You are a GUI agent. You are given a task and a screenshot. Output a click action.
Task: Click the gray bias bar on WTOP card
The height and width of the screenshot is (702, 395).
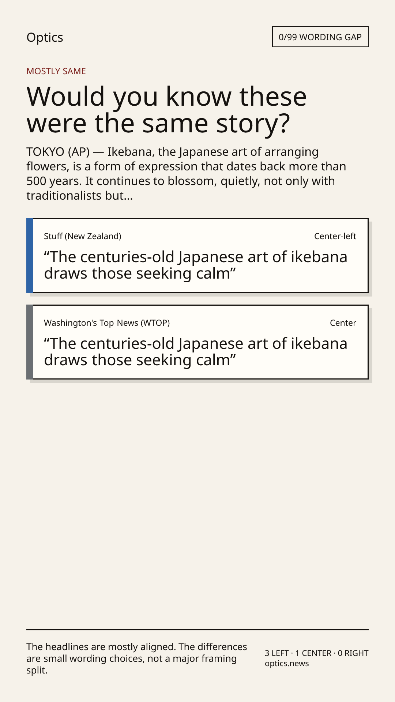tap(30, 342)
